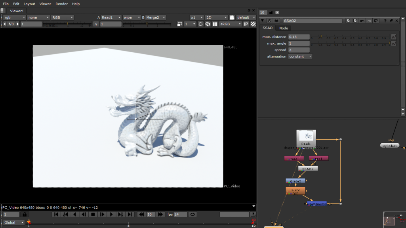Open the File menu
The width and height of the screenshot is (406, 228).
click(x=6, y=4)
